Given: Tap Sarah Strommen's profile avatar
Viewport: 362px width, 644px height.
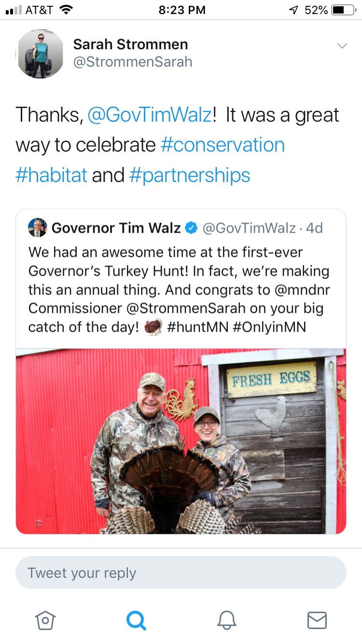Looking at the screenshot, I should coord(41,53).
